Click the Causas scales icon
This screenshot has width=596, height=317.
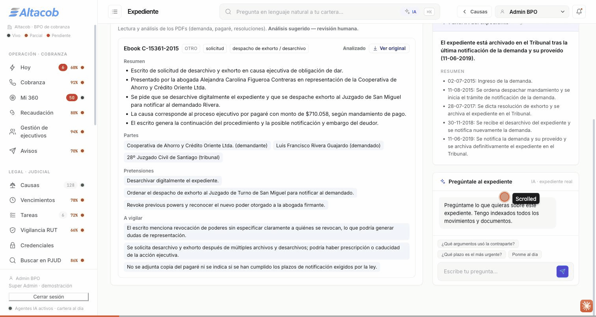(13, 185)
